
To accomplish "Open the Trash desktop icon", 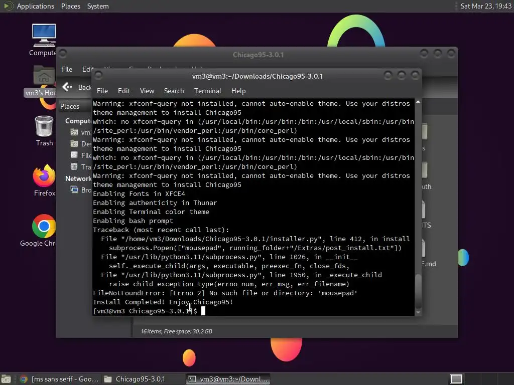I will coord(44,131).
